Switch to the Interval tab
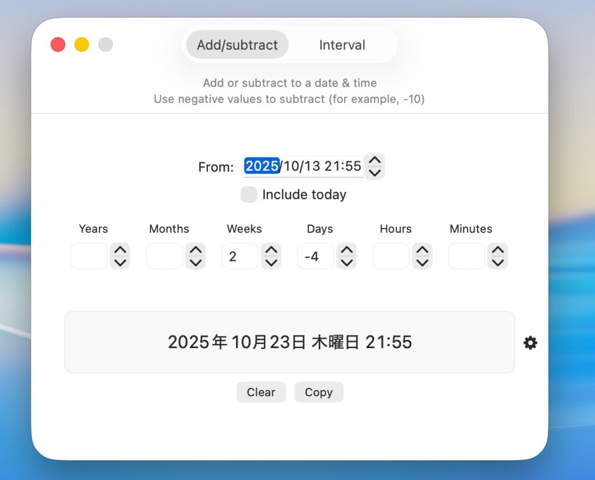 pyautogui.click(x=342, y=45)
